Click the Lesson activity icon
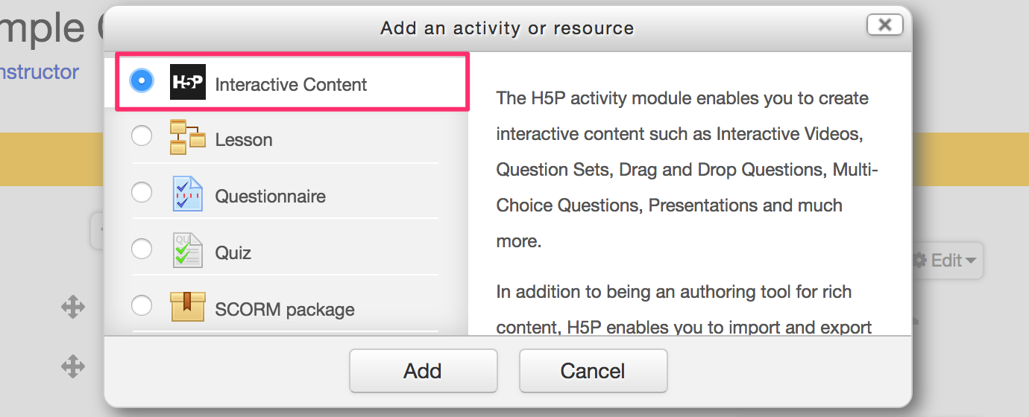The image size is (1029, 417). tap(188, 137)
